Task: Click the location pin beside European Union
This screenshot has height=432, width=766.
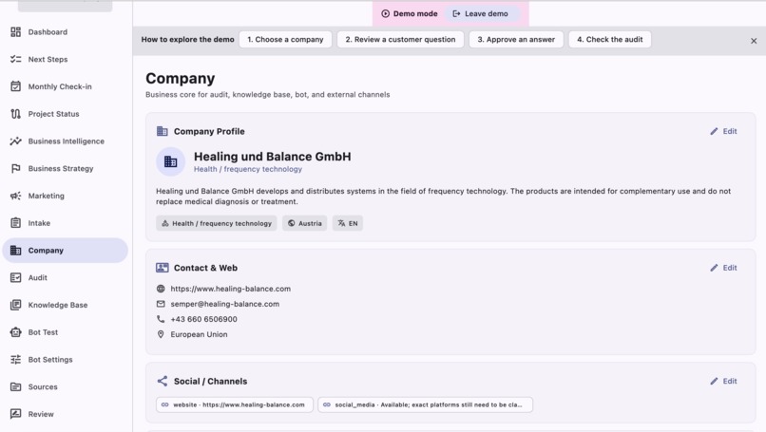Action: [x=161, y=334]
